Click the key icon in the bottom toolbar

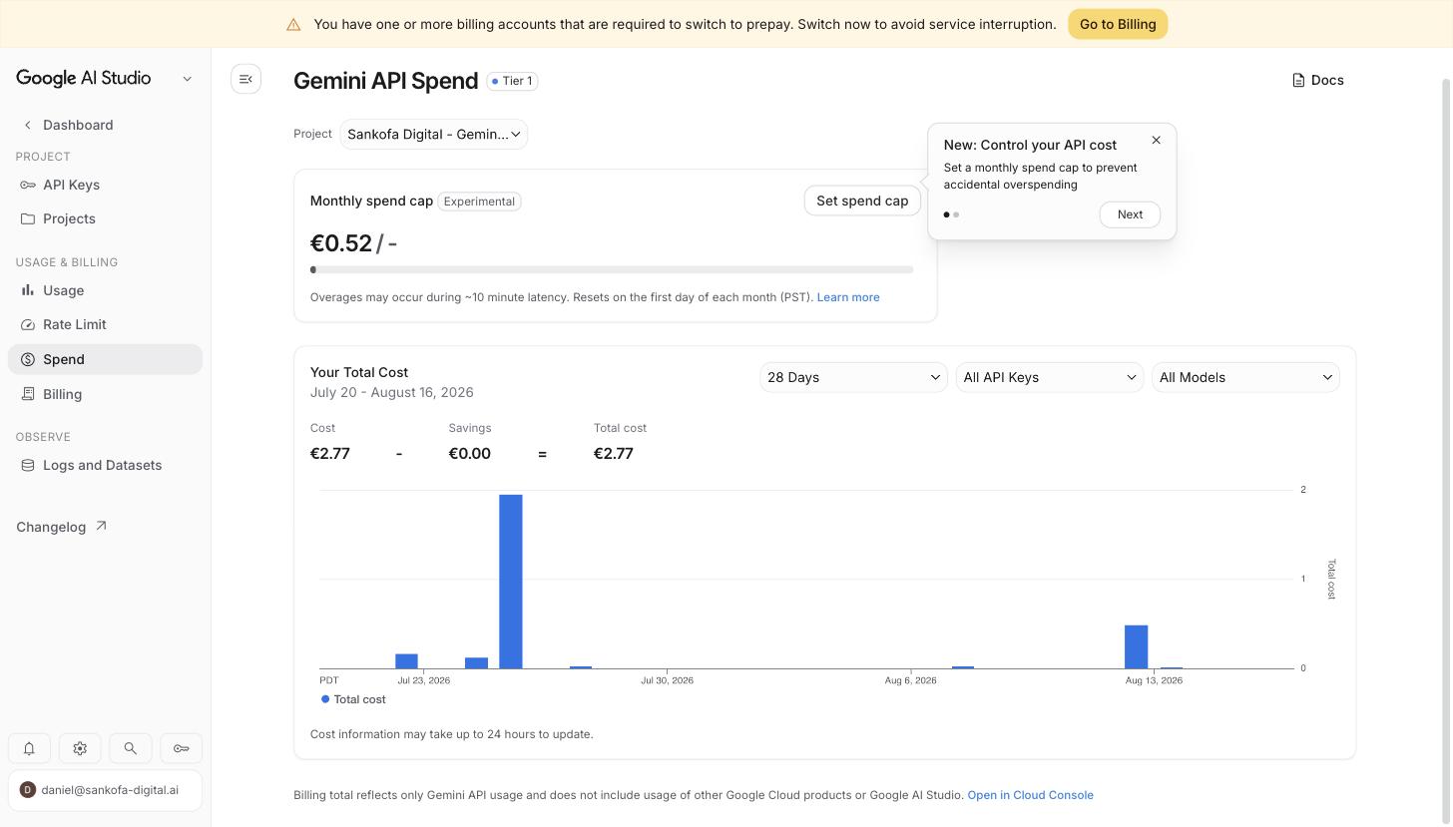tap(181, 748)
